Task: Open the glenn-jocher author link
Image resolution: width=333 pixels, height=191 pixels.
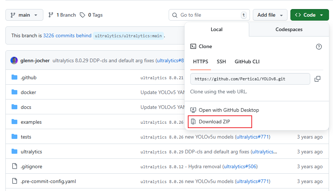Action: pyautogui.click(x=35, y=61)
